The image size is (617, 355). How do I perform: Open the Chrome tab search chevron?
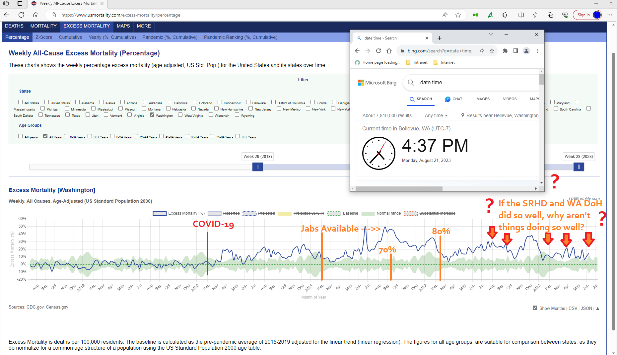491,35
